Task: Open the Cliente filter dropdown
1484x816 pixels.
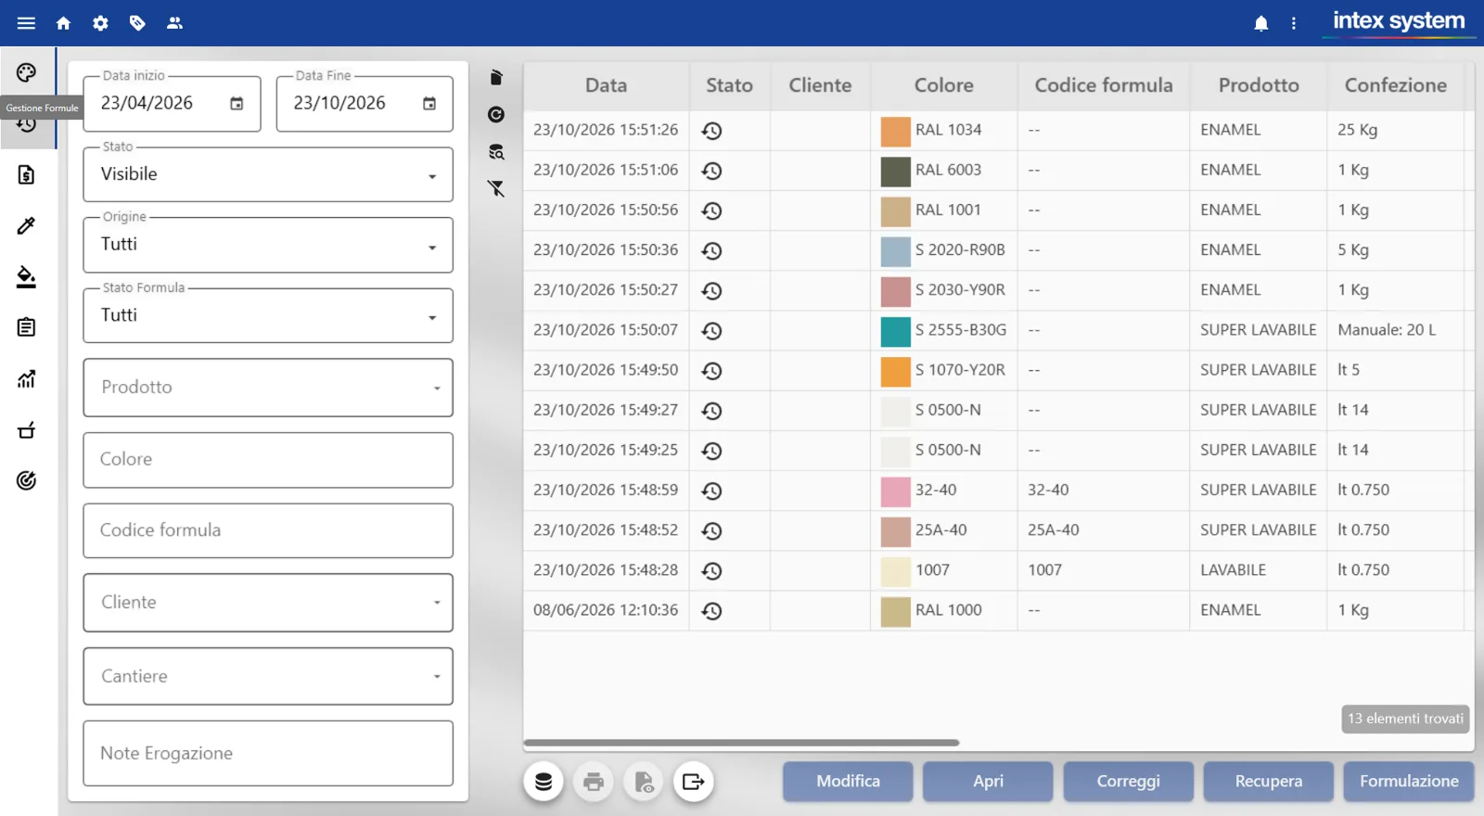Action: [x=268, y=603]
